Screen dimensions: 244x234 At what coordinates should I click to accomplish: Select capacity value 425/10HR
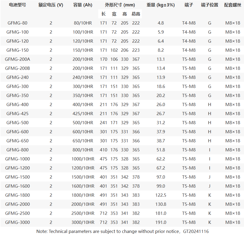[83, 114]
